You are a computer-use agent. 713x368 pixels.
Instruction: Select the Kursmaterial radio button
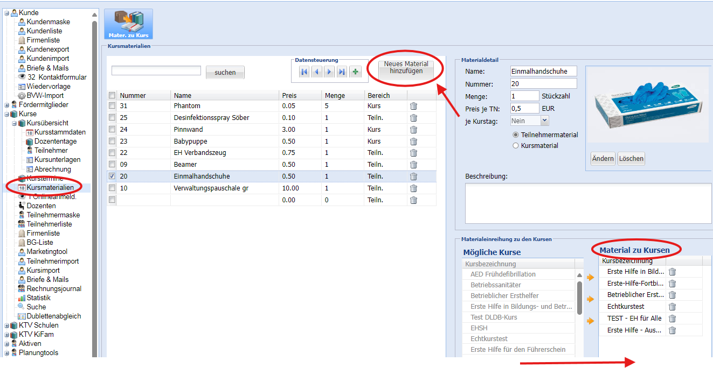(516, 146)
